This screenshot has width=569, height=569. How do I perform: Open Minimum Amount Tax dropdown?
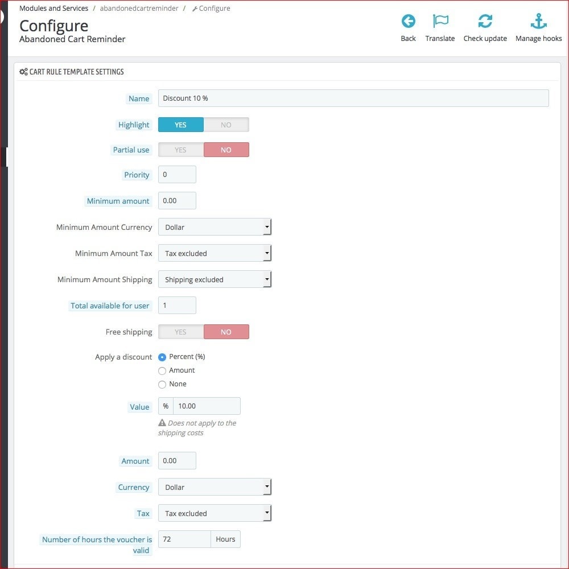[x=215, y=253]
